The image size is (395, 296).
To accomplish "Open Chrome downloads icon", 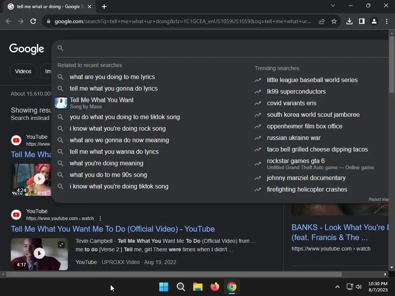I will [x=349, y=22].
